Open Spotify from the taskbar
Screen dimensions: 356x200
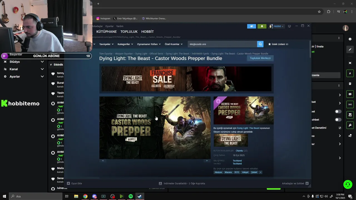131,196
